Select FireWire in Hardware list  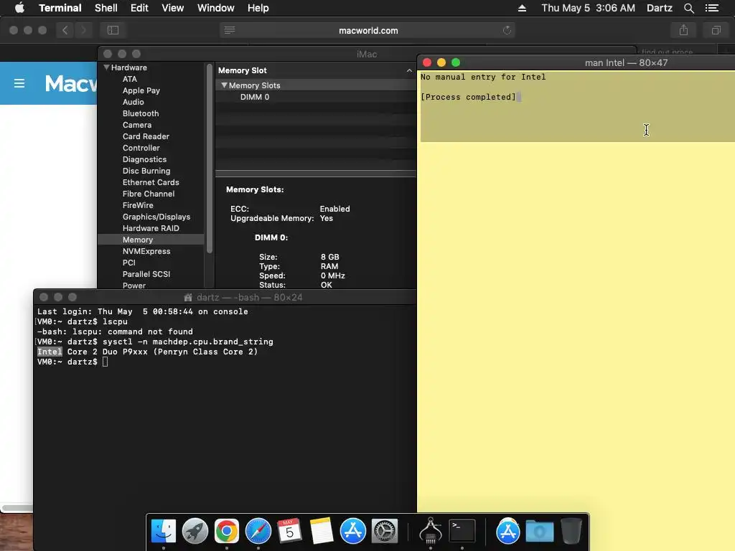click(x=138, y=205)
